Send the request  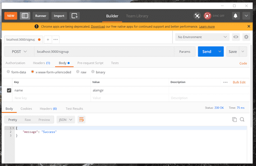tap(207, 51)
